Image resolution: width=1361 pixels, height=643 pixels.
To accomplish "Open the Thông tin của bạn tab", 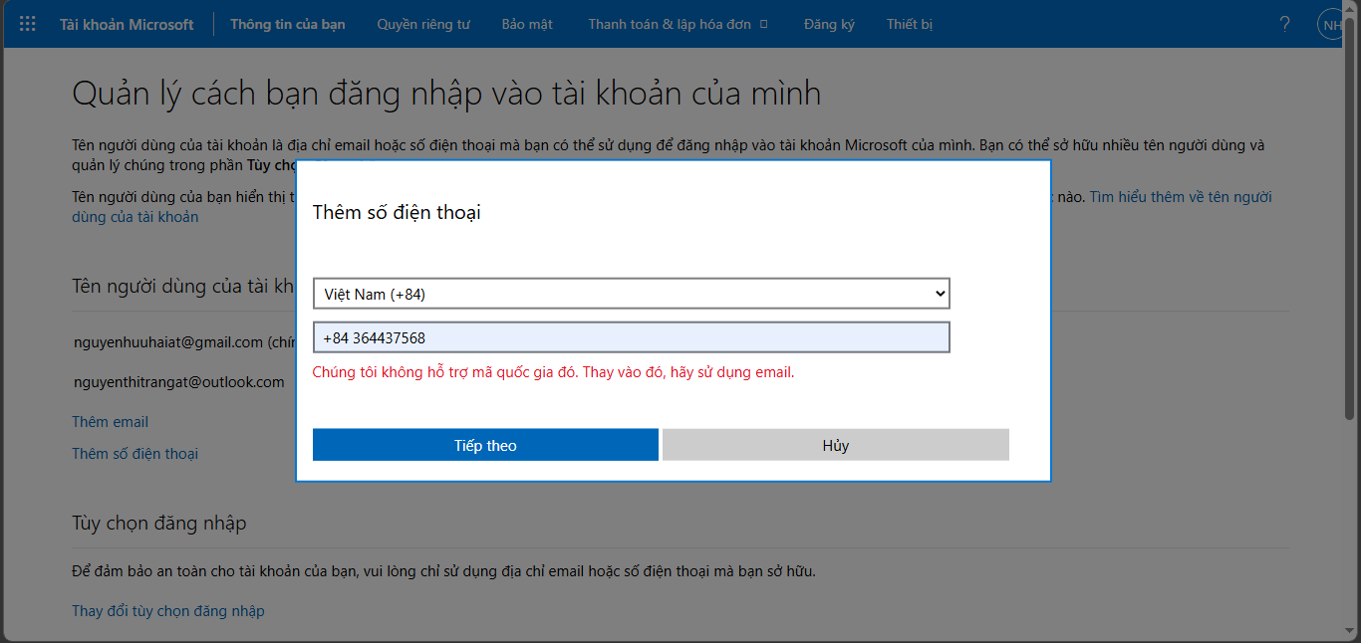I will click(x=288, y=24).
